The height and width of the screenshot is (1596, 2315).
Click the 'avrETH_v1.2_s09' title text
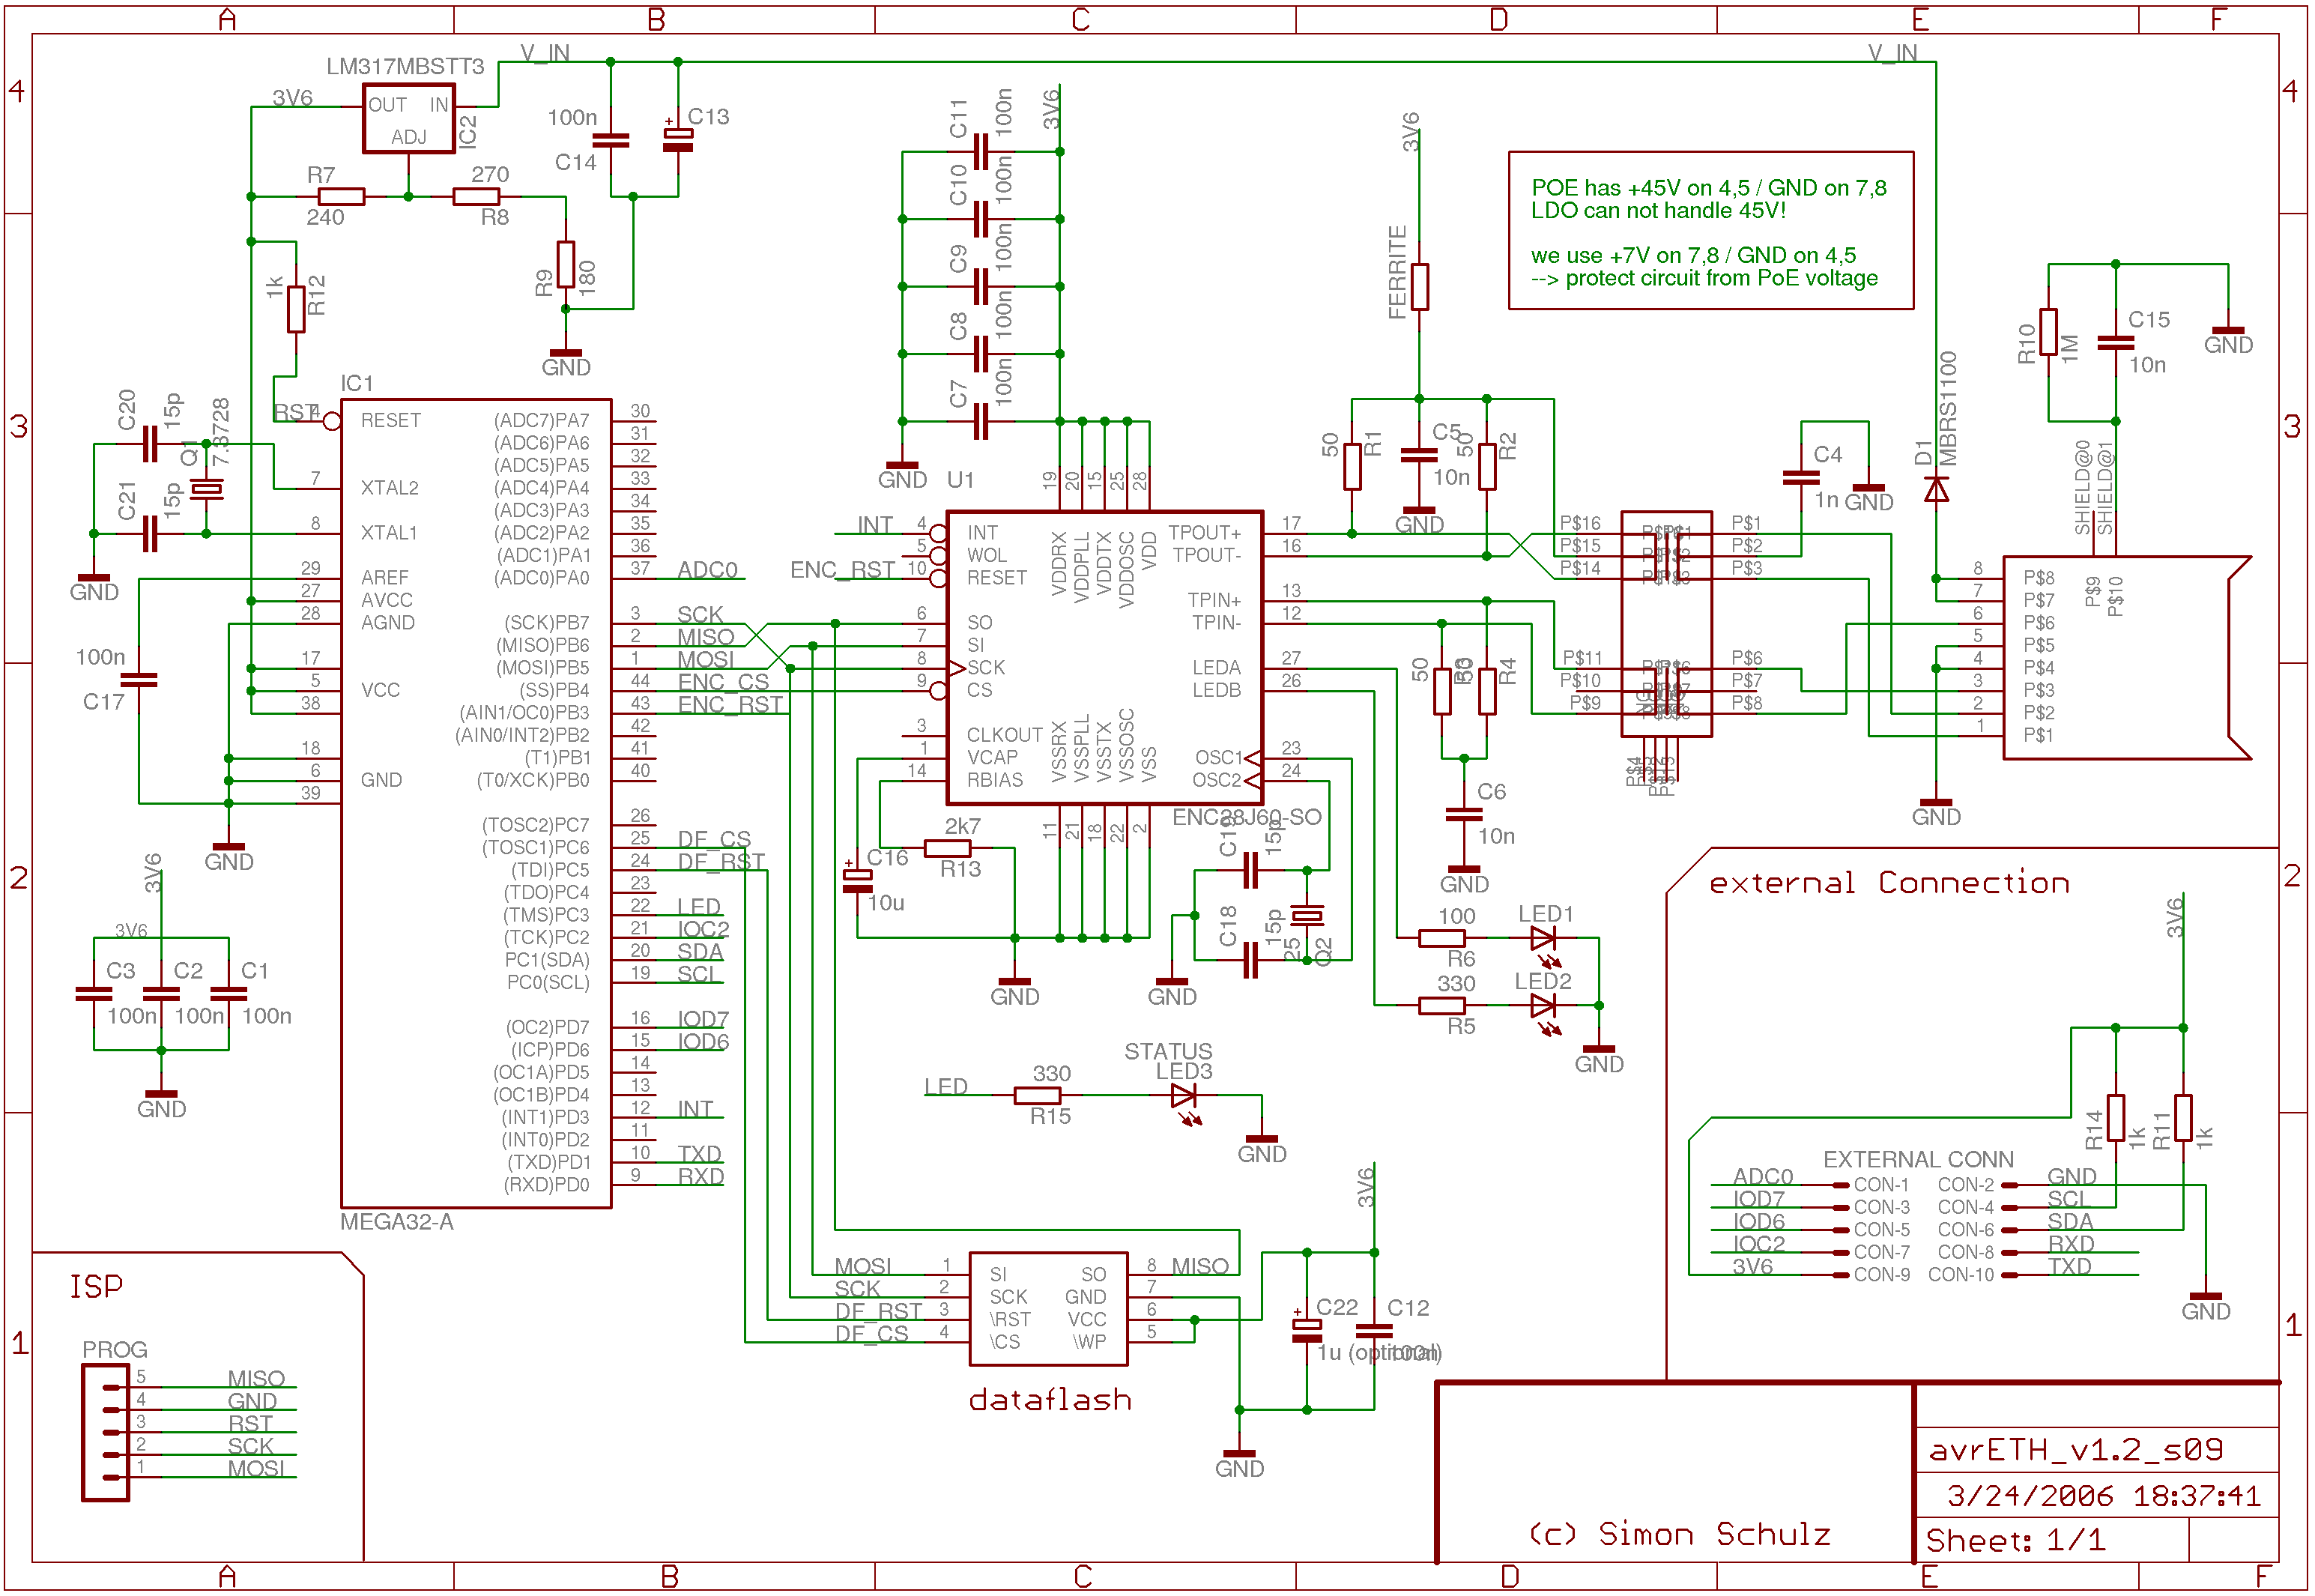coord(2076,1450)
